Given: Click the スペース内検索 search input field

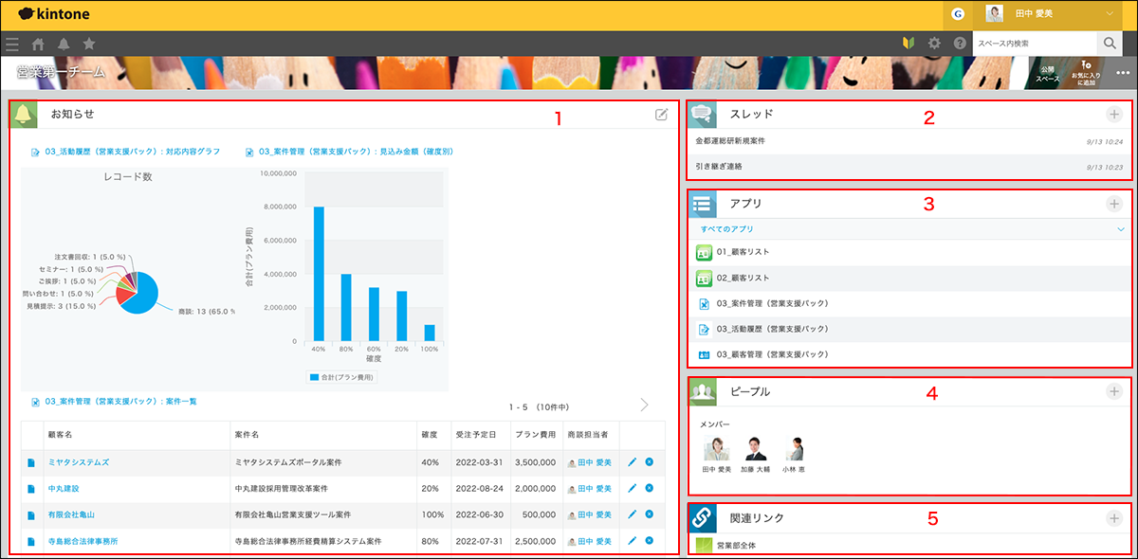Looking at the screenshot, I should (x=1034, y=44).
